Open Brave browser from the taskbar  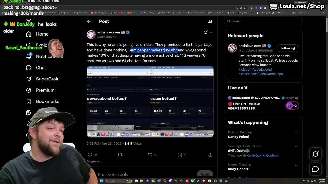tap(204, 181)
